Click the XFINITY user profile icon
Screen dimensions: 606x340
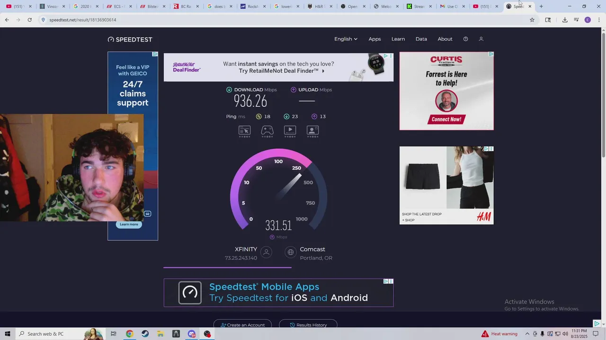pyautogui.click(x=267, y=253)
